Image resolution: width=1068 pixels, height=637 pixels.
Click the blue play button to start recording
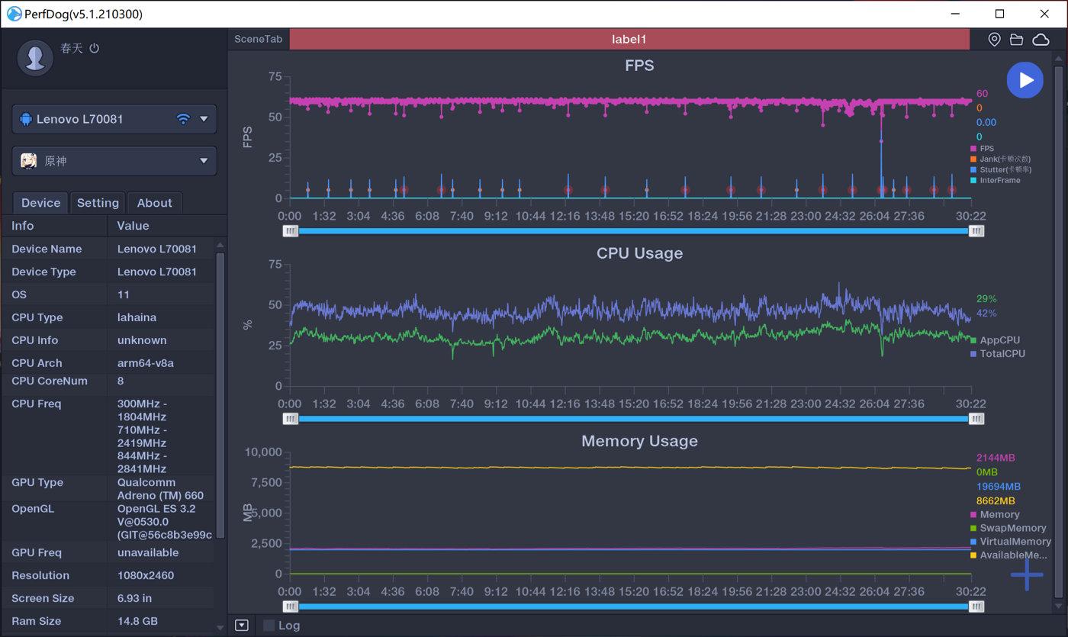pos(1025,80)
